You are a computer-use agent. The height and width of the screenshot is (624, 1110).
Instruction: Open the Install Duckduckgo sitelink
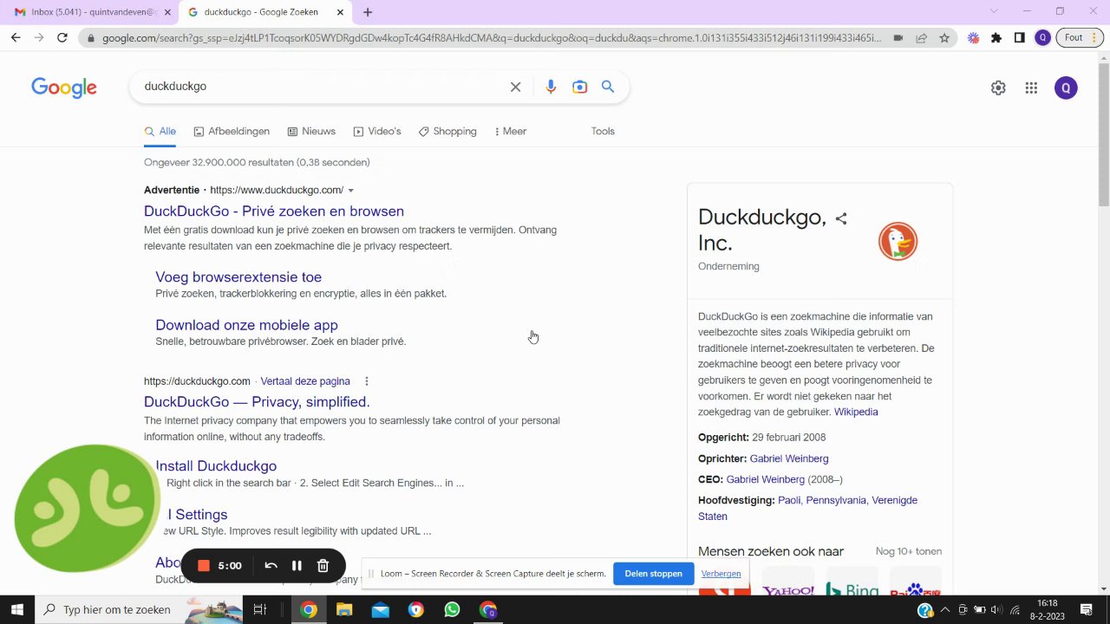pyautogui.click(x=216, y=466)
